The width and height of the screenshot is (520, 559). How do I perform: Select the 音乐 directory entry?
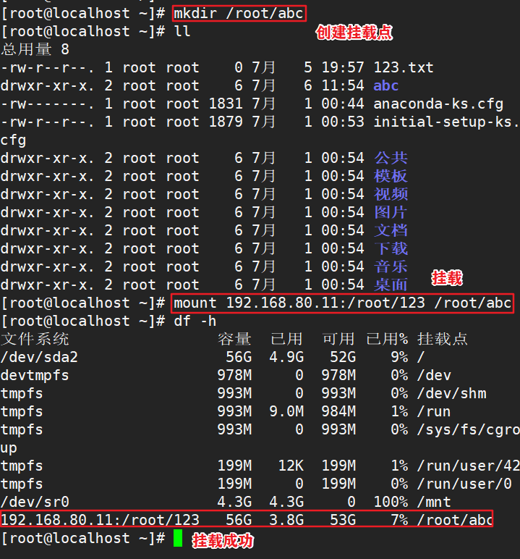tap(391, 266)
